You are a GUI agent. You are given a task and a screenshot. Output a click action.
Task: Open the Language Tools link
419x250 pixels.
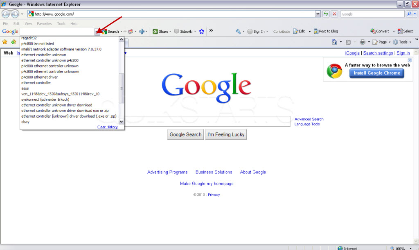point(307,124)
